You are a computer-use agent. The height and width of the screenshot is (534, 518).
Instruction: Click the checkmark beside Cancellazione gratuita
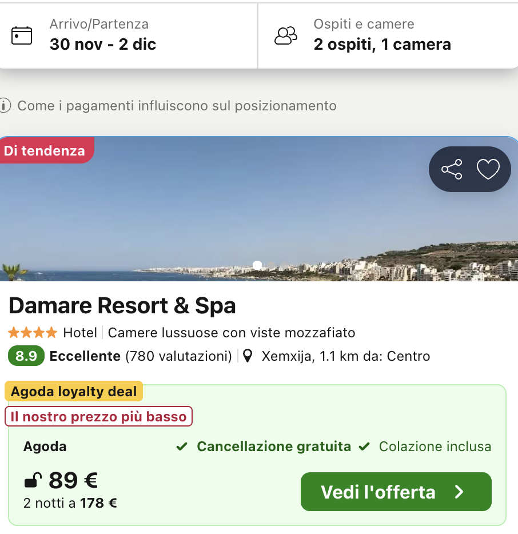pyautogui.click(x=183, y=447)
